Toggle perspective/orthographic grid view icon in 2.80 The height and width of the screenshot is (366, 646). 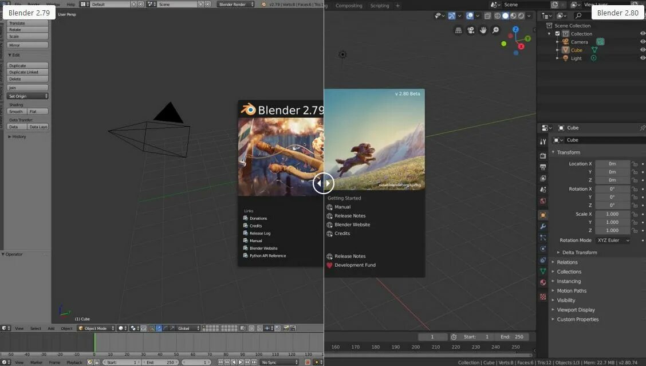tap(458, 30)
